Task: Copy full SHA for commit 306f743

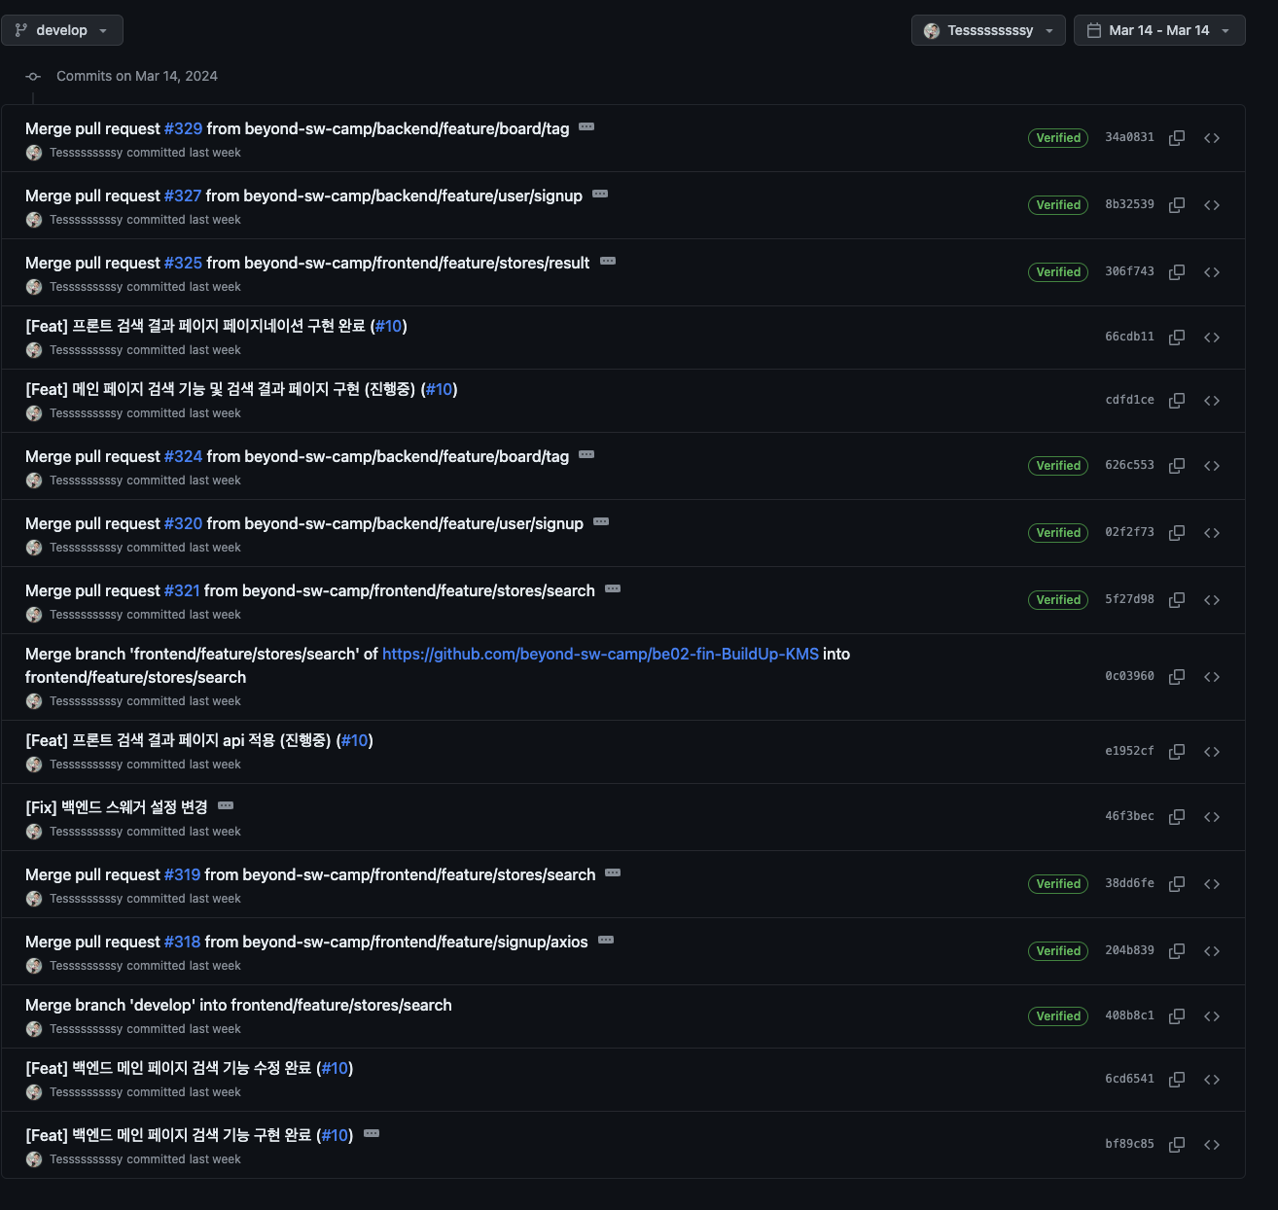Action: pos(1177,272)
